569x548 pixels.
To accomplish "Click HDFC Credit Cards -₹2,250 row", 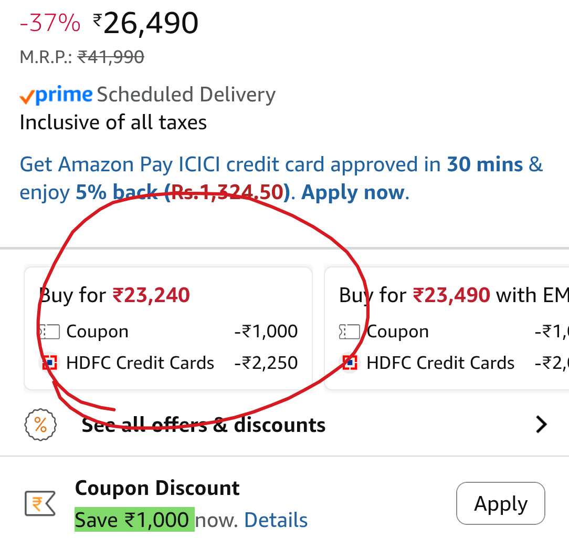I will coord(168,363).
